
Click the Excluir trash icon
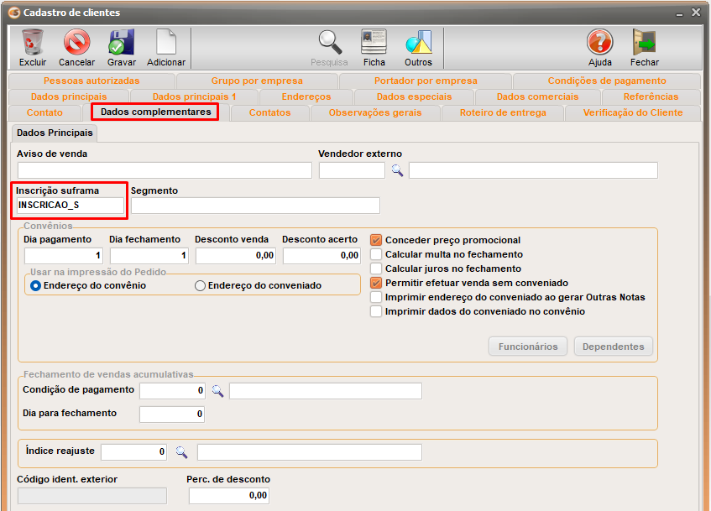click(x=33, y=43)
